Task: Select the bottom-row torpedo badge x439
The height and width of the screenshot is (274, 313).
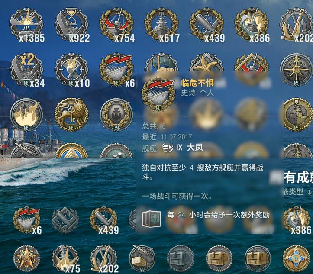Action: coord(103,220)
